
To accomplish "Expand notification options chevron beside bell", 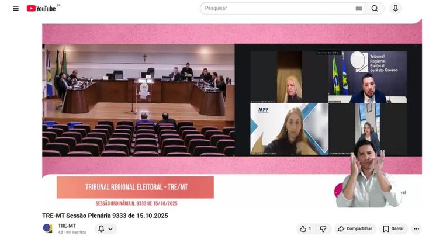I will [112, 228].
